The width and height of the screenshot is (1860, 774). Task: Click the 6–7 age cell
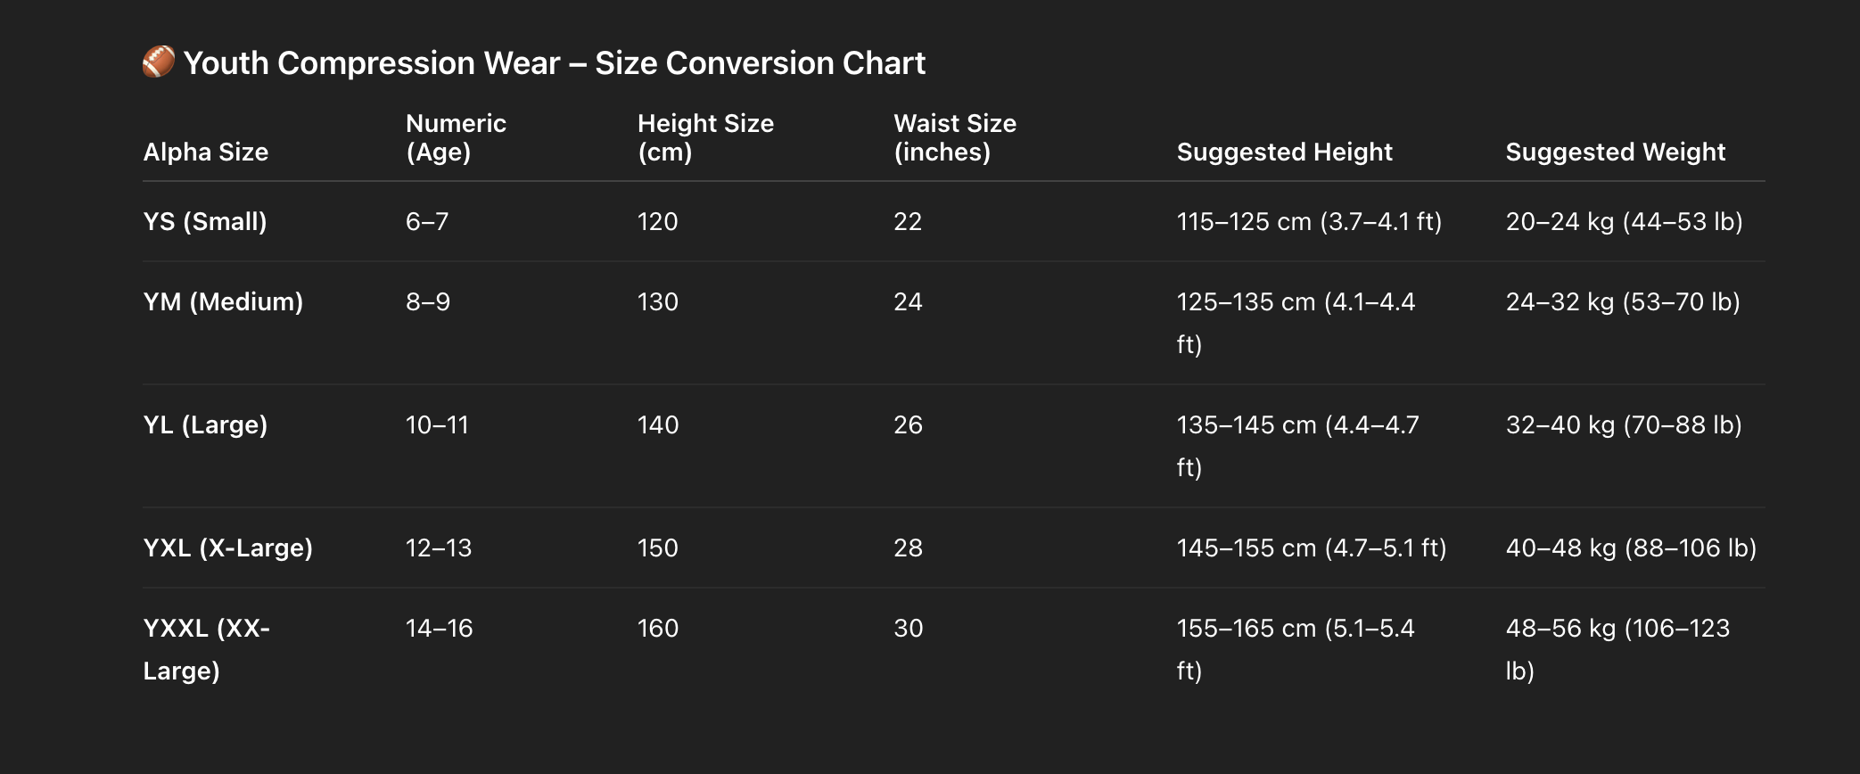[x=427, y=221]
